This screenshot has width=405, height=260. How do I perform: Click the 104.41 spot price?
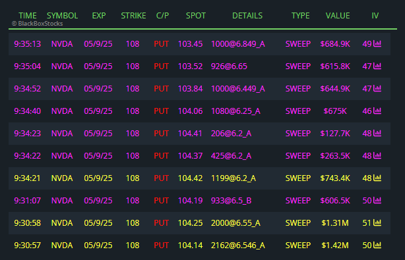(x=190, y=134)
